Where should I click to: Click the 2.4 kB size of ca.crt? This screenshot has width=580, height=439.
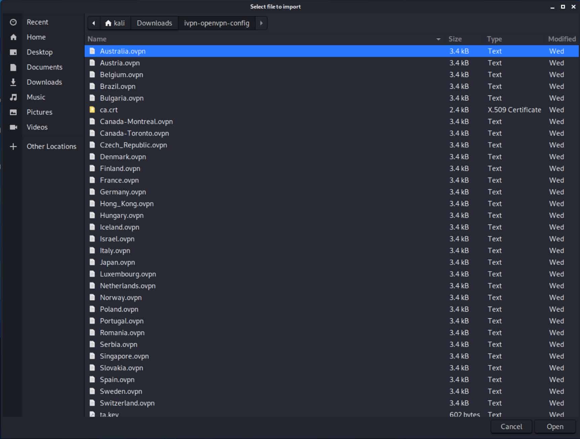tap(459, 110)
